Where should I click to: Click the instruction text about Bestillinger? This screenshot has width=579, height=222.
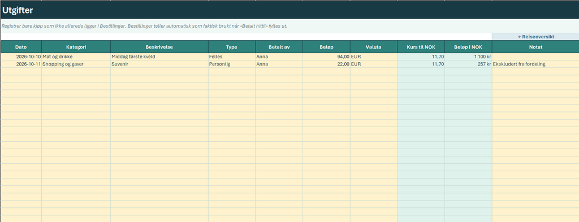pyautogui.click(x=144, y=26)
